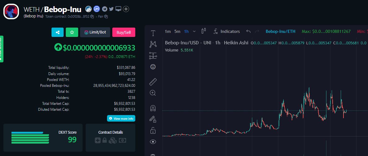Toggle Lock All Drawing Tools padlock
Image resolution: width=368 pixels, height=156 pixels.
[x=153, y=131]
